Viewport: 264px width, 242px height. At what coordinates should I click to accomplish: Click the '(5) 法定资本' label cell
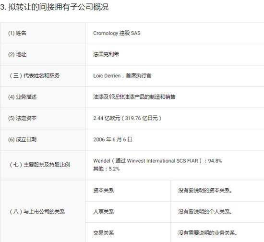[43, 118]
